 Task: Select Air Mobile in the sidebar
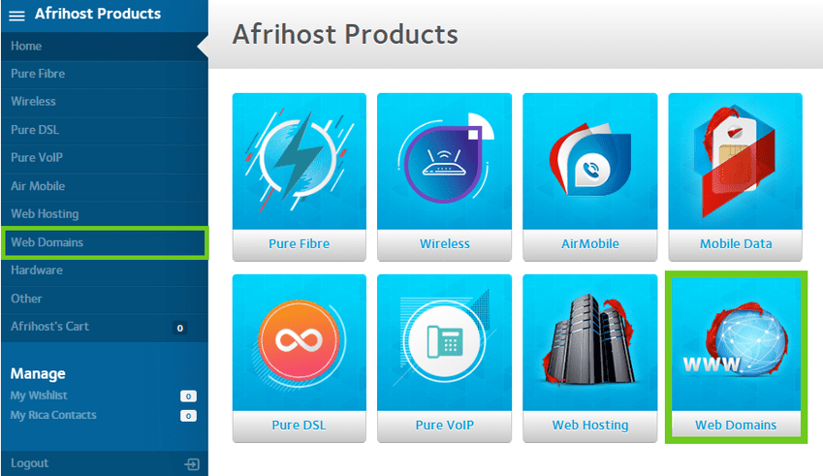(38, 186)
